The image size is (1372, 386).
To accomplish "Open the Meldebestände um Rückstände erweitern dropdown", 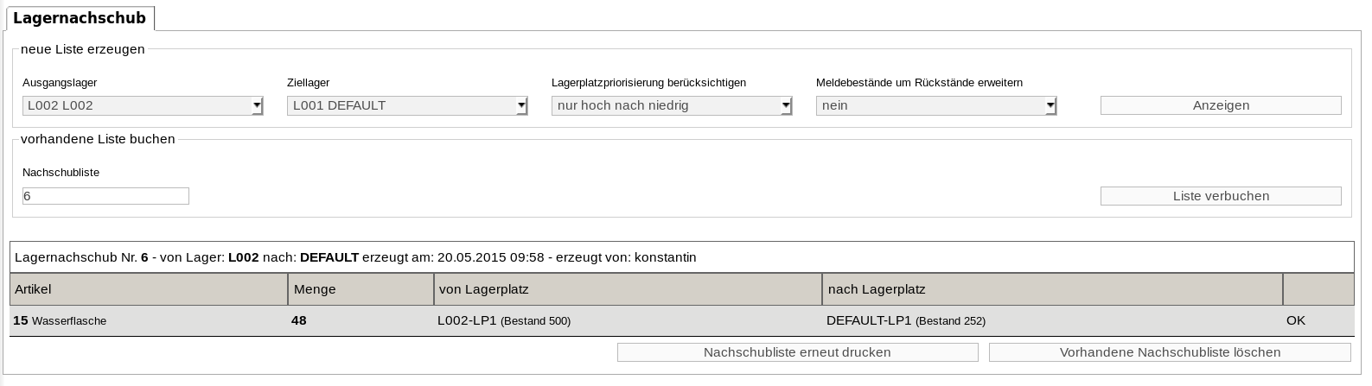I will point(936,105).
